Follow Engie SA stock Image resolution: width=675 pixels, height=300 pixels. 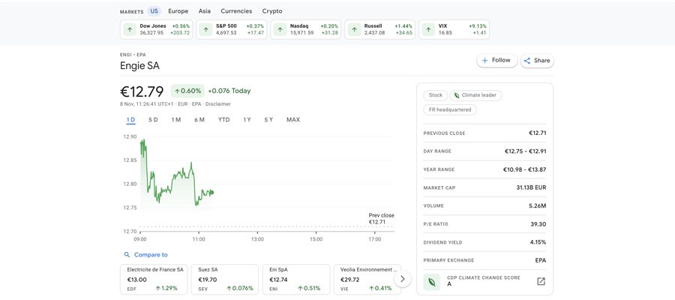[x=496, y=60]
